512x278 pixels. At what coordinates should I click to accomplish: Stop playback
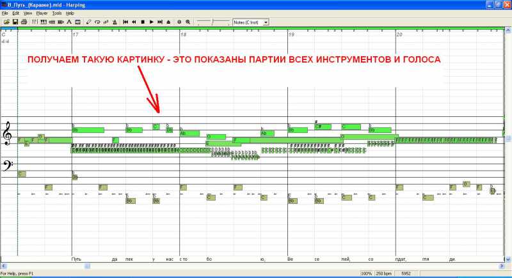pyautogui.click(x=143, y=22)
